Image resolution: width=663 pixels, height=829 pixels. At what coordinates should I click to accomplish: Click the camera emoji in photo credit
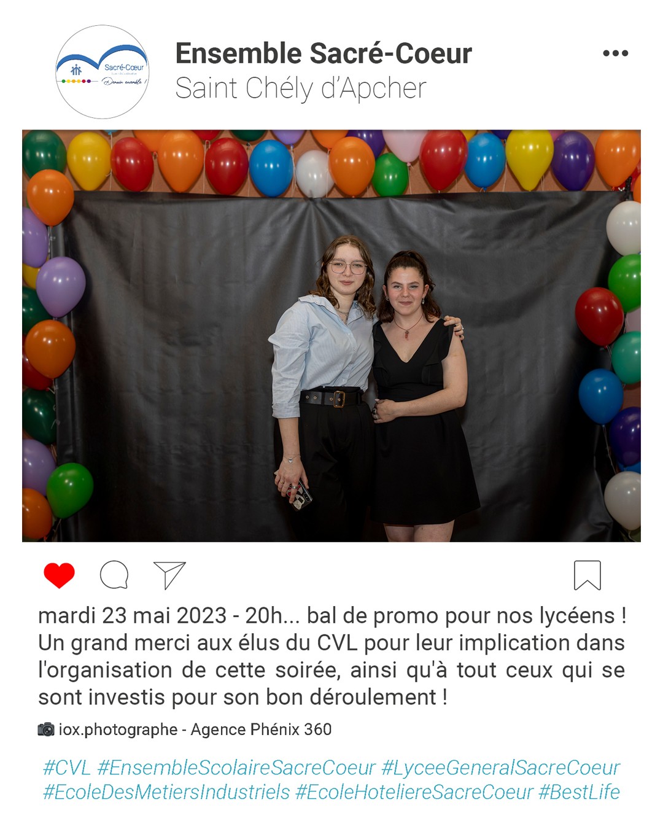46,730
